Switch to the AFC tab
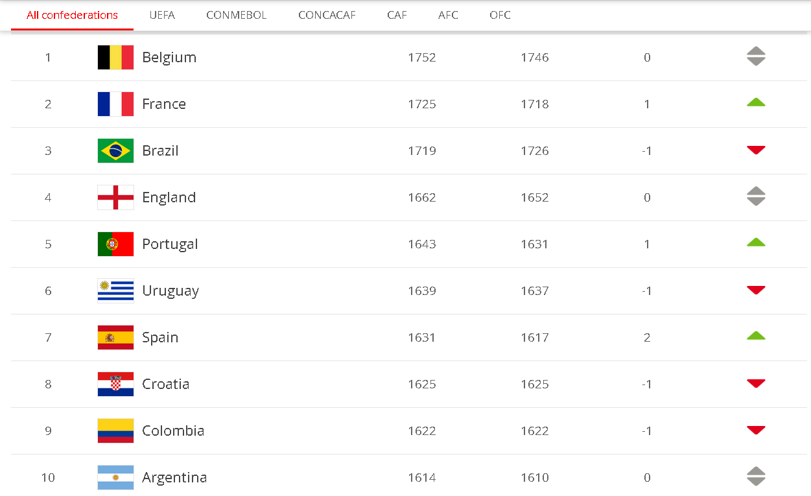This screenshot has height=496, width=811. 448,15
